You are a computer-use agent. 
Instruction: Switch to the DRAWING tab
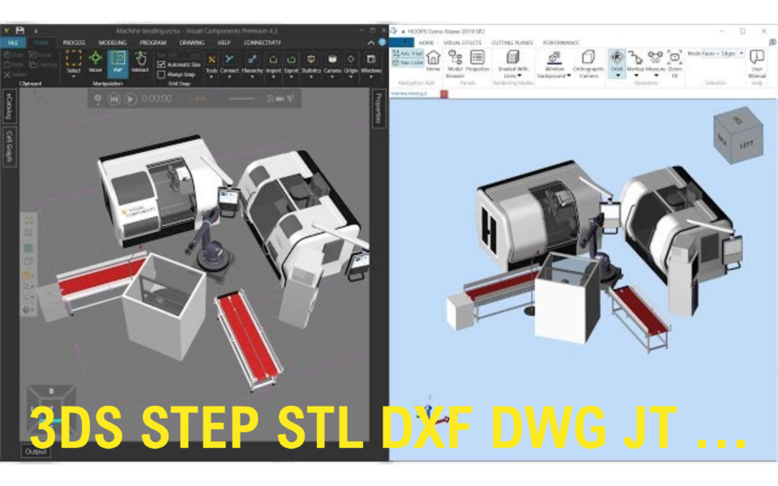click(192, 43)
